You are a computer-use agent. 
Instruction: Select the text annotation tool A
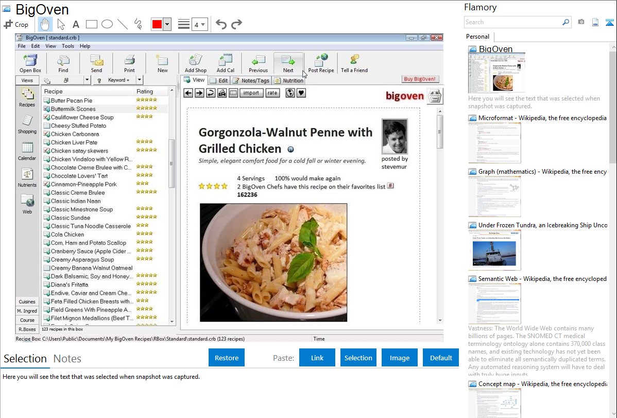76,24
